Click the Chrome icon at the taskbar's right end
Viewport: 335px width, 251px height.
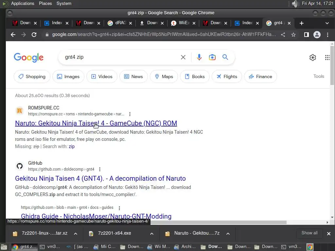pyautogui.click(x=310, y=247)
